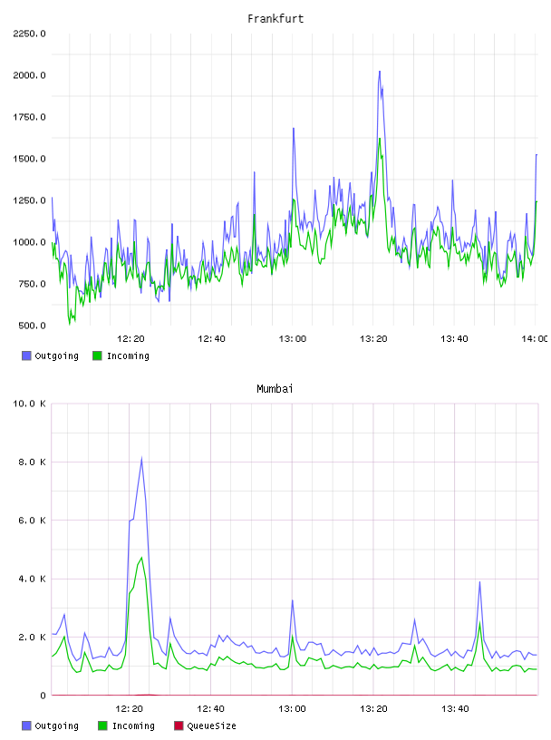Screen dimensions: 551x740
Task: Click the 0 axis label on Mumbai chart
Action: point(43,696)
